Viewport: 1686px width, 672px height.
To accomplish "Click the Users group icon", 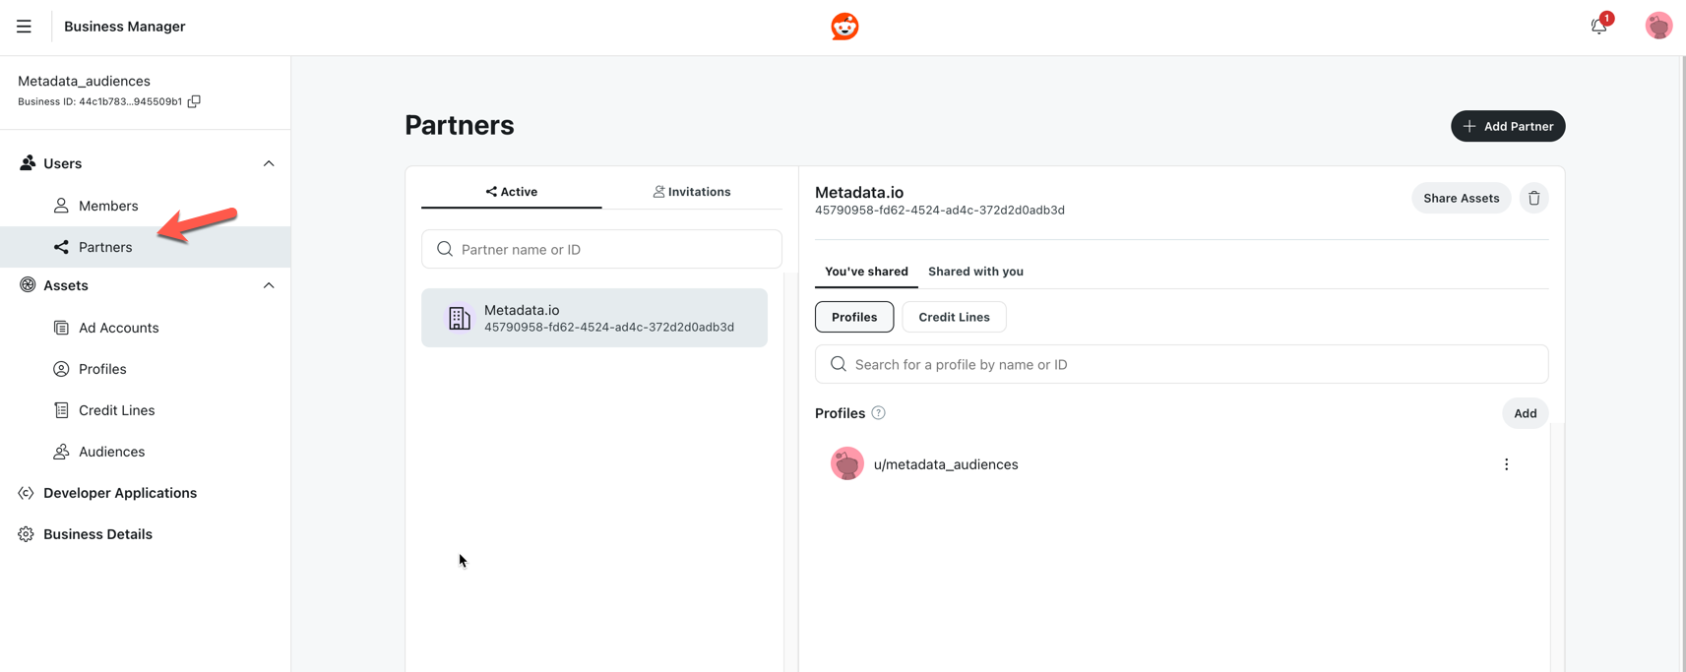I will click(x=28, y=163).
